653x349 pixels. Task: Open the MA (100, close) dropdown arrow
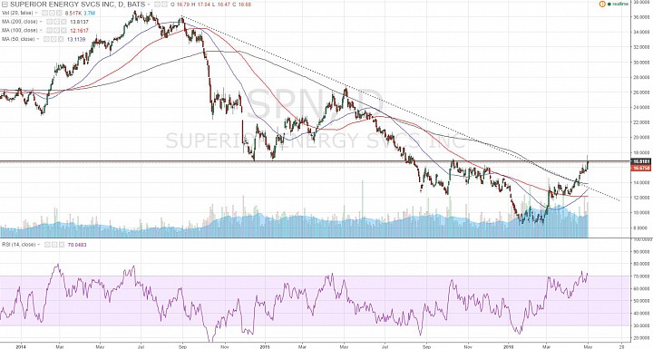[41, 31]
